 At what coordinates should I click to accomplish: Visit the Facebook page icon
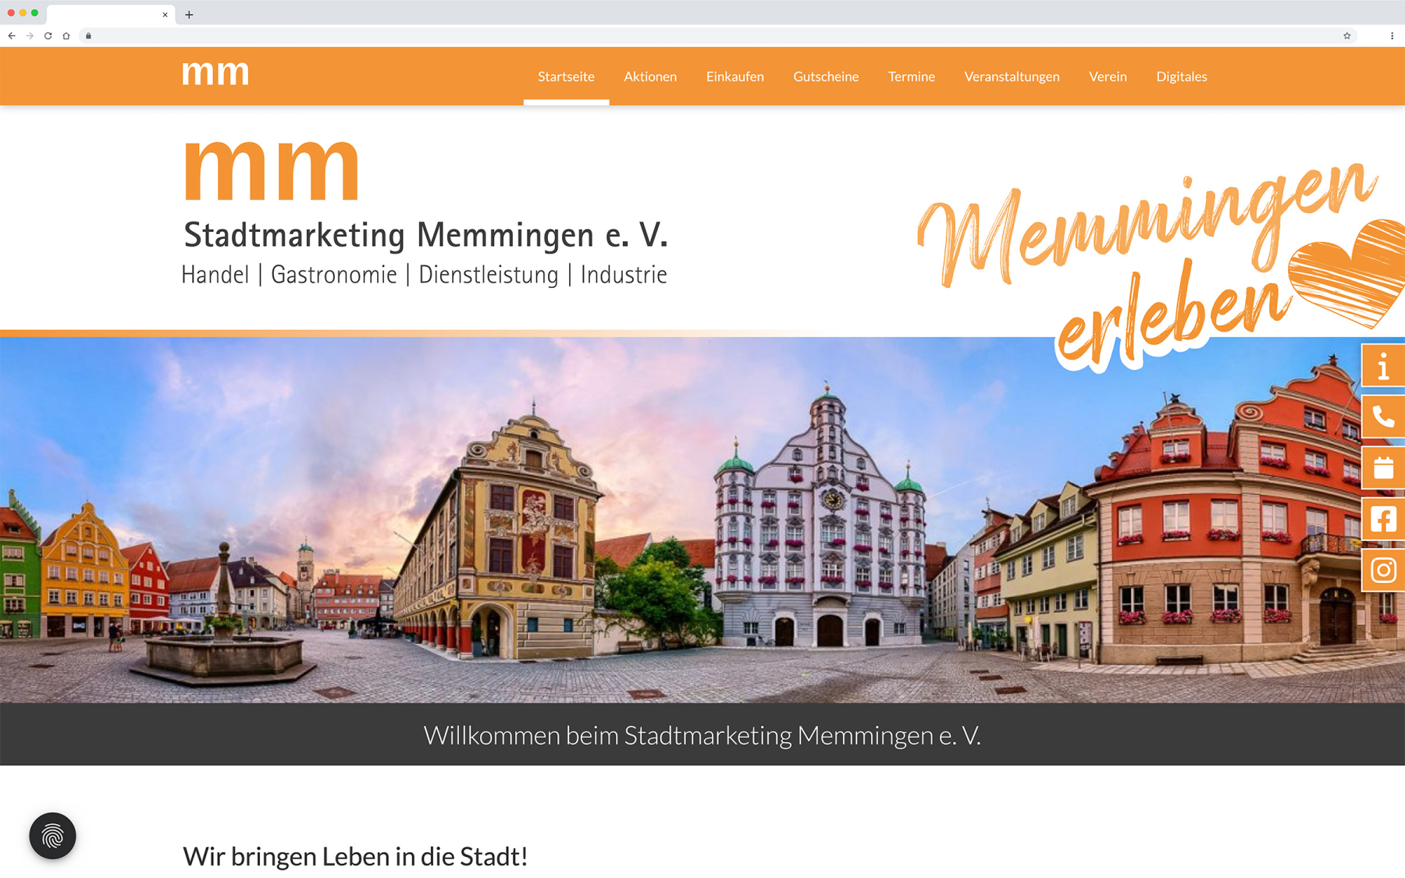(1383, 519)
